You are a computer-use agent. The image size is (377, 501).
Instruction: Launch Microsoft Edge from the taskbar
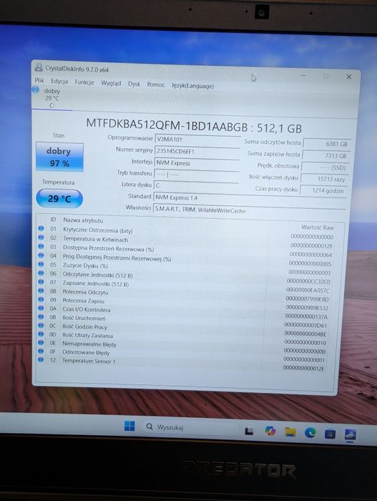310,432
